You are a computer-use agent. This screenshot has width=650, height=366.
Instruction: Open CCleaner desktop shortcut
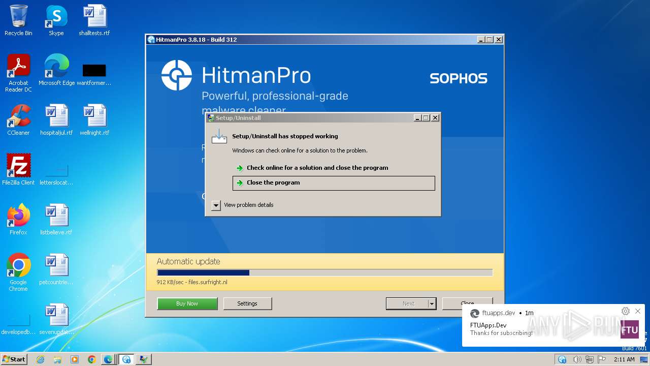[18, 120]
